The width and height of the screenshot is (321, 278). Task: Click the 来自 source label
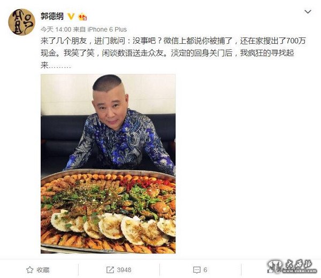[x=79, y=29]
